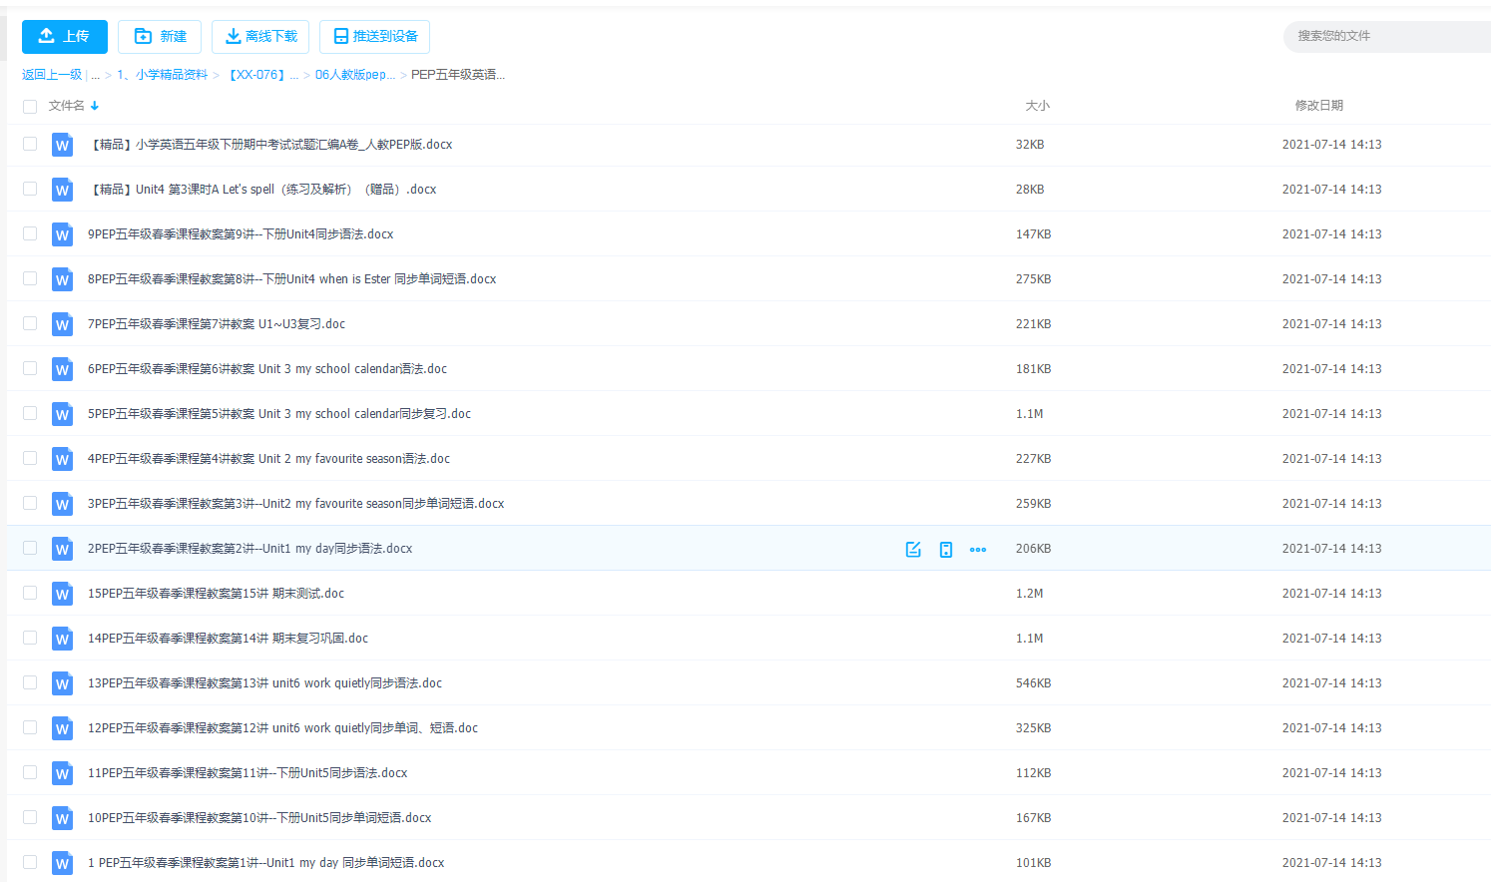The width and height of the screenshot is (1491, 882).
Task: Click the 新建 new folder button
Action: 160,37
